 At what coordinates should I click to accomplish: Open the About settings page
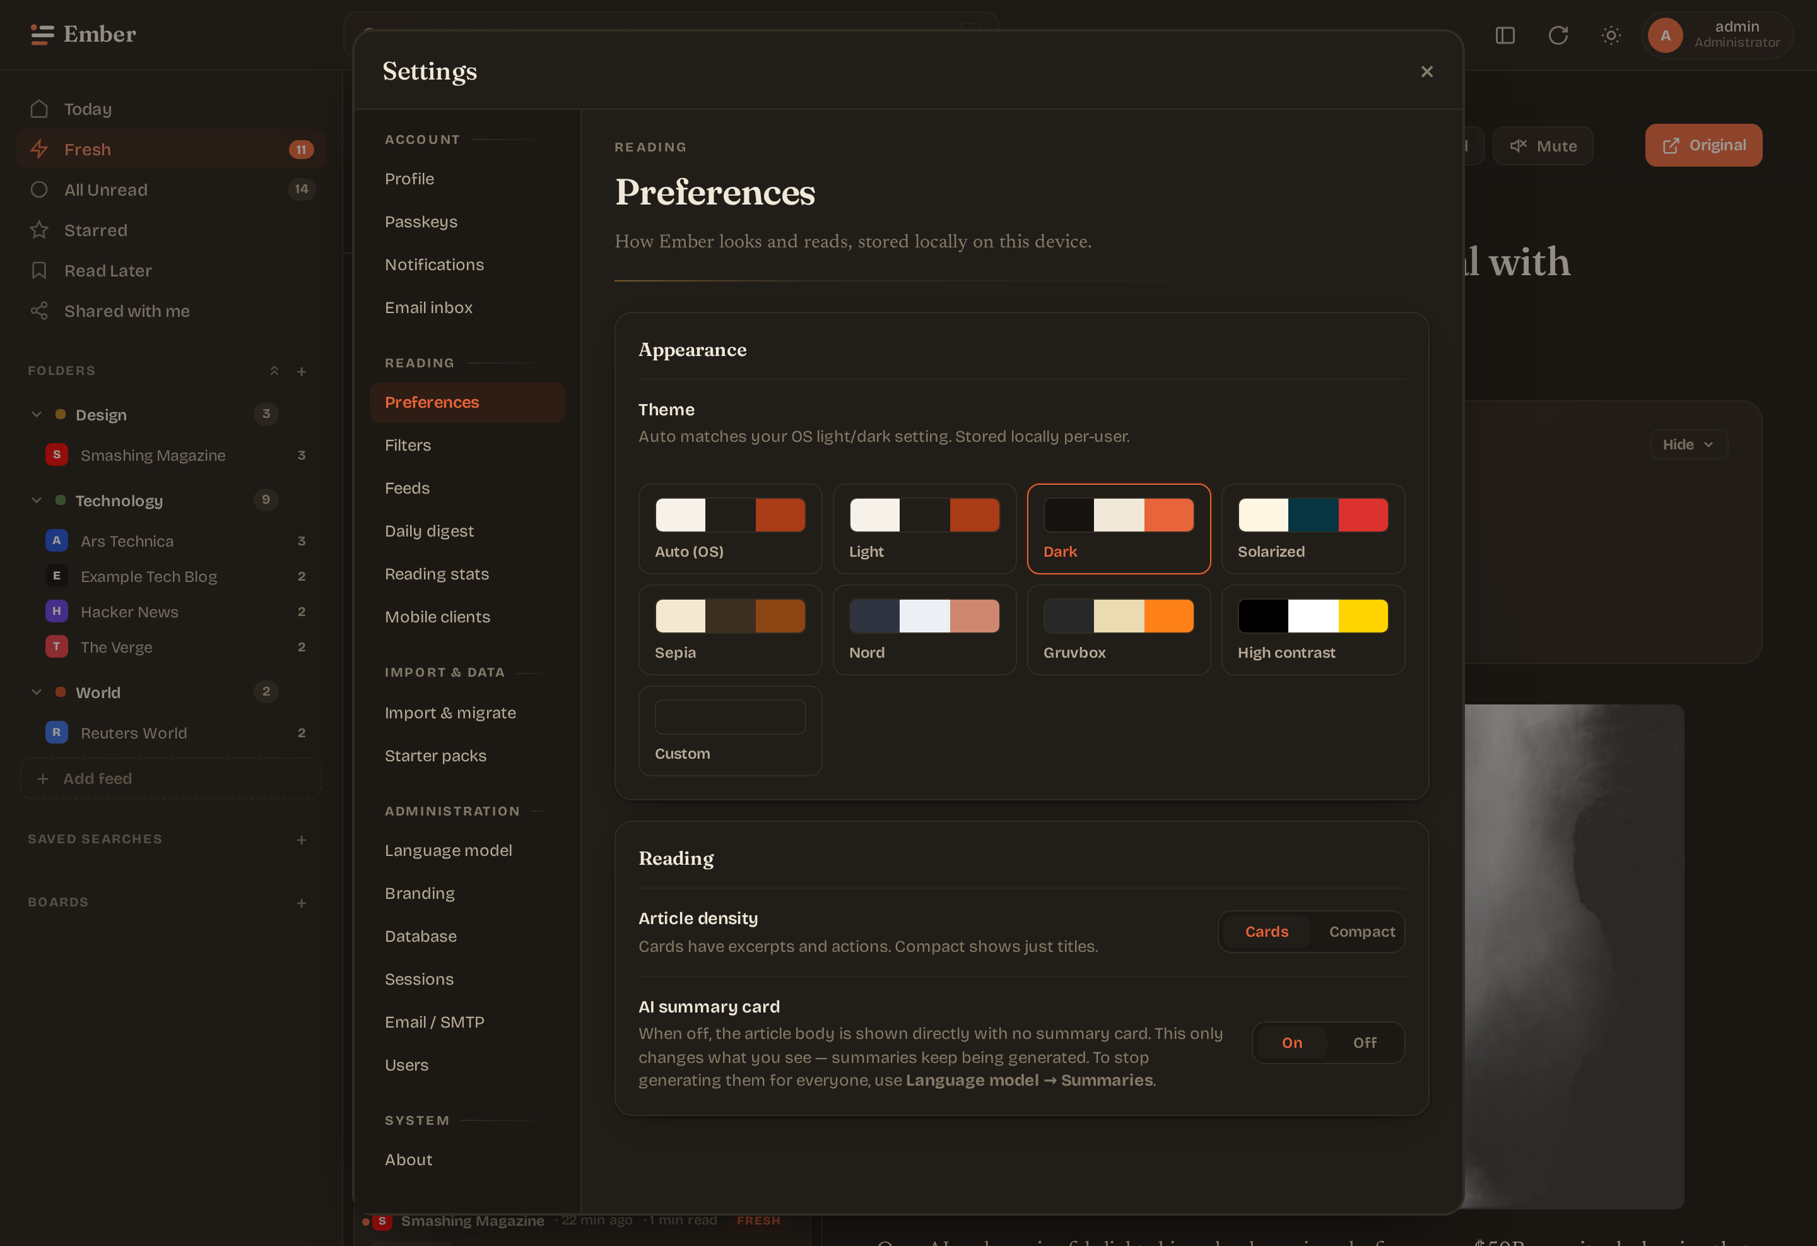click(x=467, y=1160)
